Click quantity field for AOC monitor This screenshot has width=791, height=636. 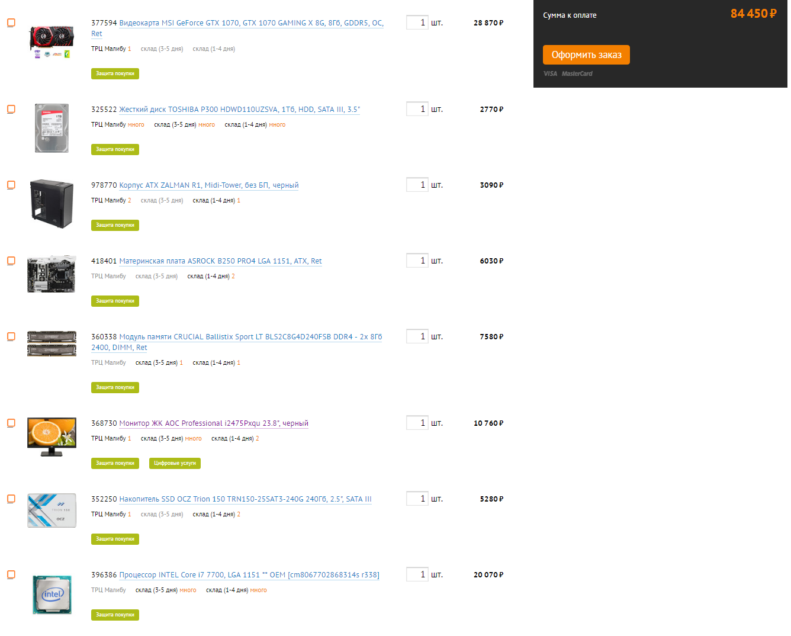click(417, 423)
